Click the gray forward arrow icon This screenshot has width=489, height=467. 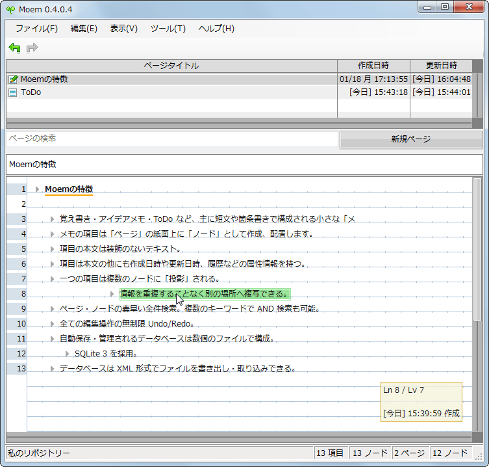(x=32, y=48)
